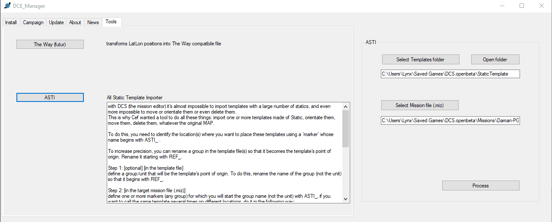
Task: Maximize the DCE_Manager window
Action: tap(522, 6)
